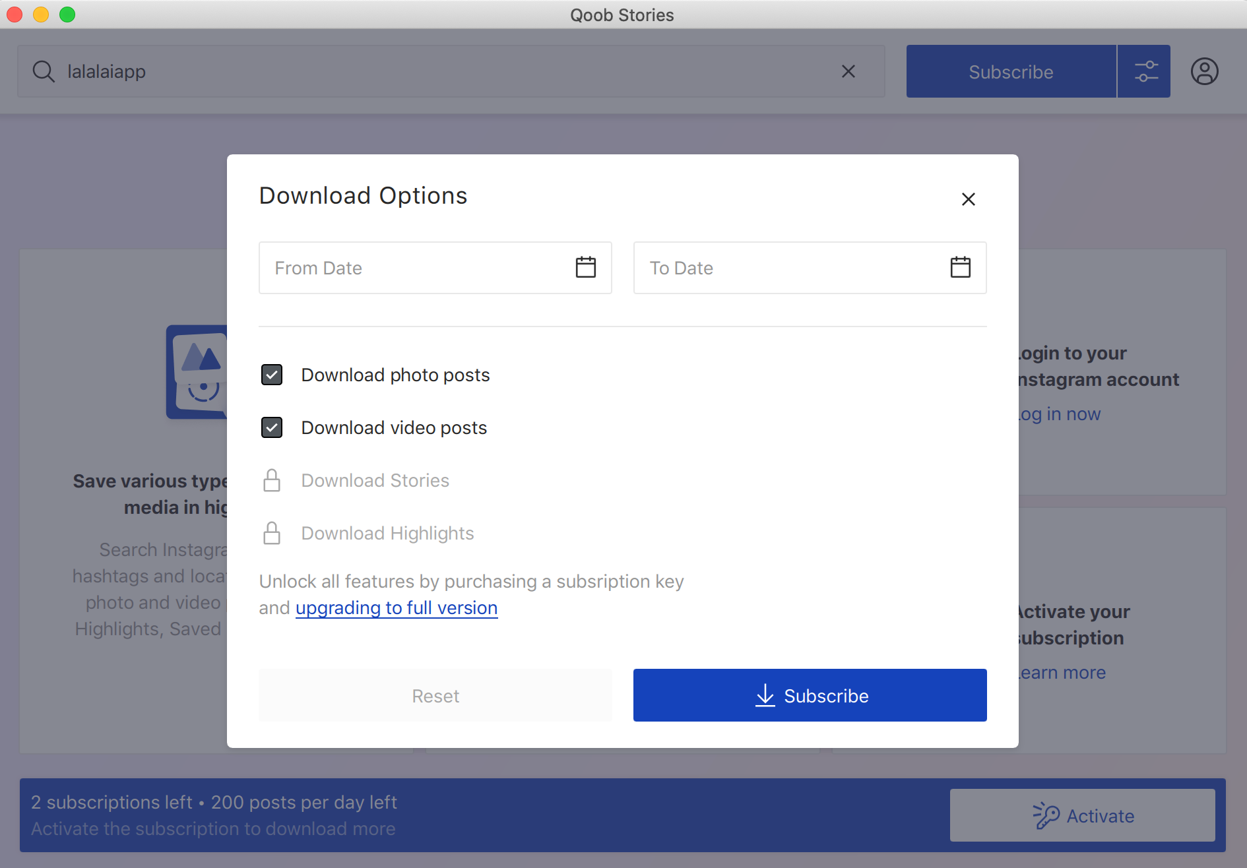Click the locked Download Stories label
The height and width of the screenshot is (868, 1247).
[x=375, y=480]
